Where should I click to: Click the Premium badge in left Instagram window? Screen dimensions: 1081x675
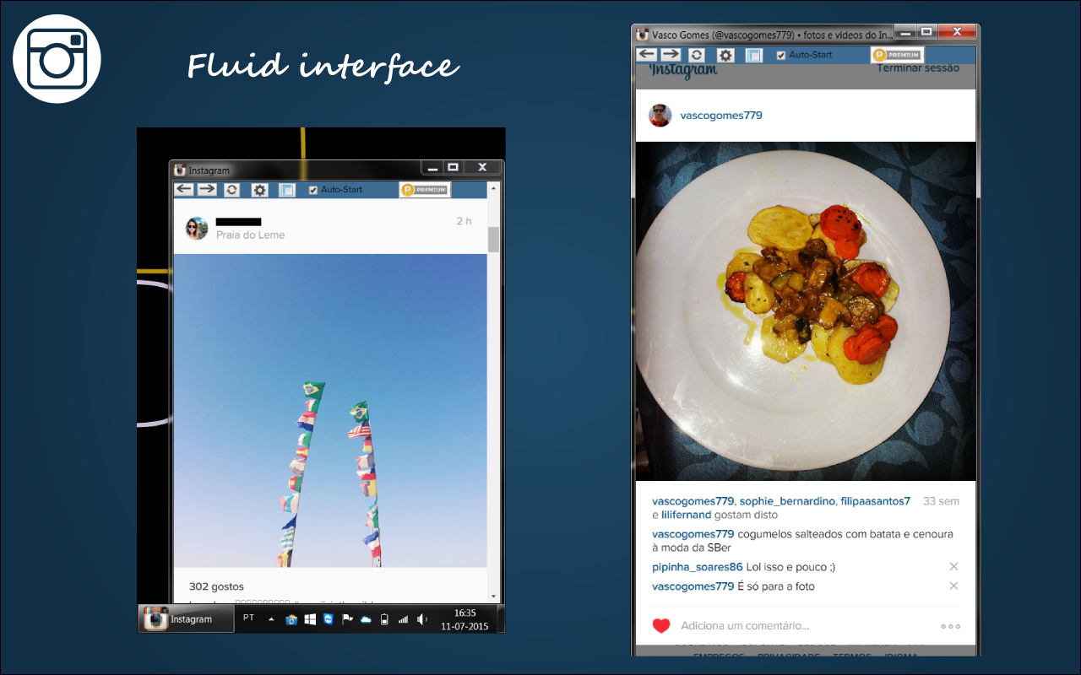[425, 190]
